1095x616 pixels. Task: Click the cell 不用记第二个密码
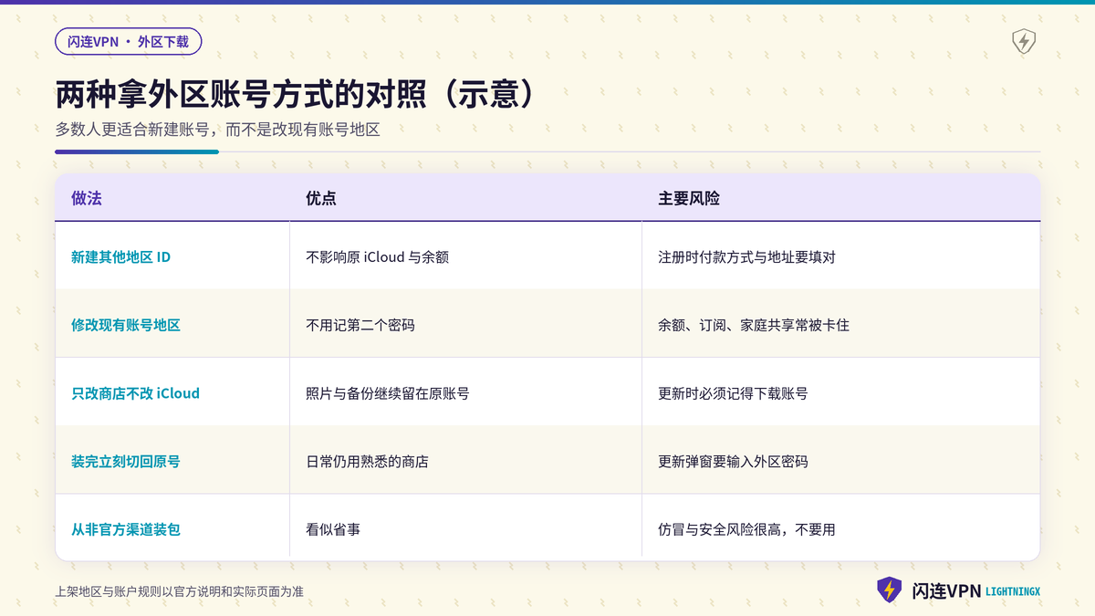tap(360, 325)
